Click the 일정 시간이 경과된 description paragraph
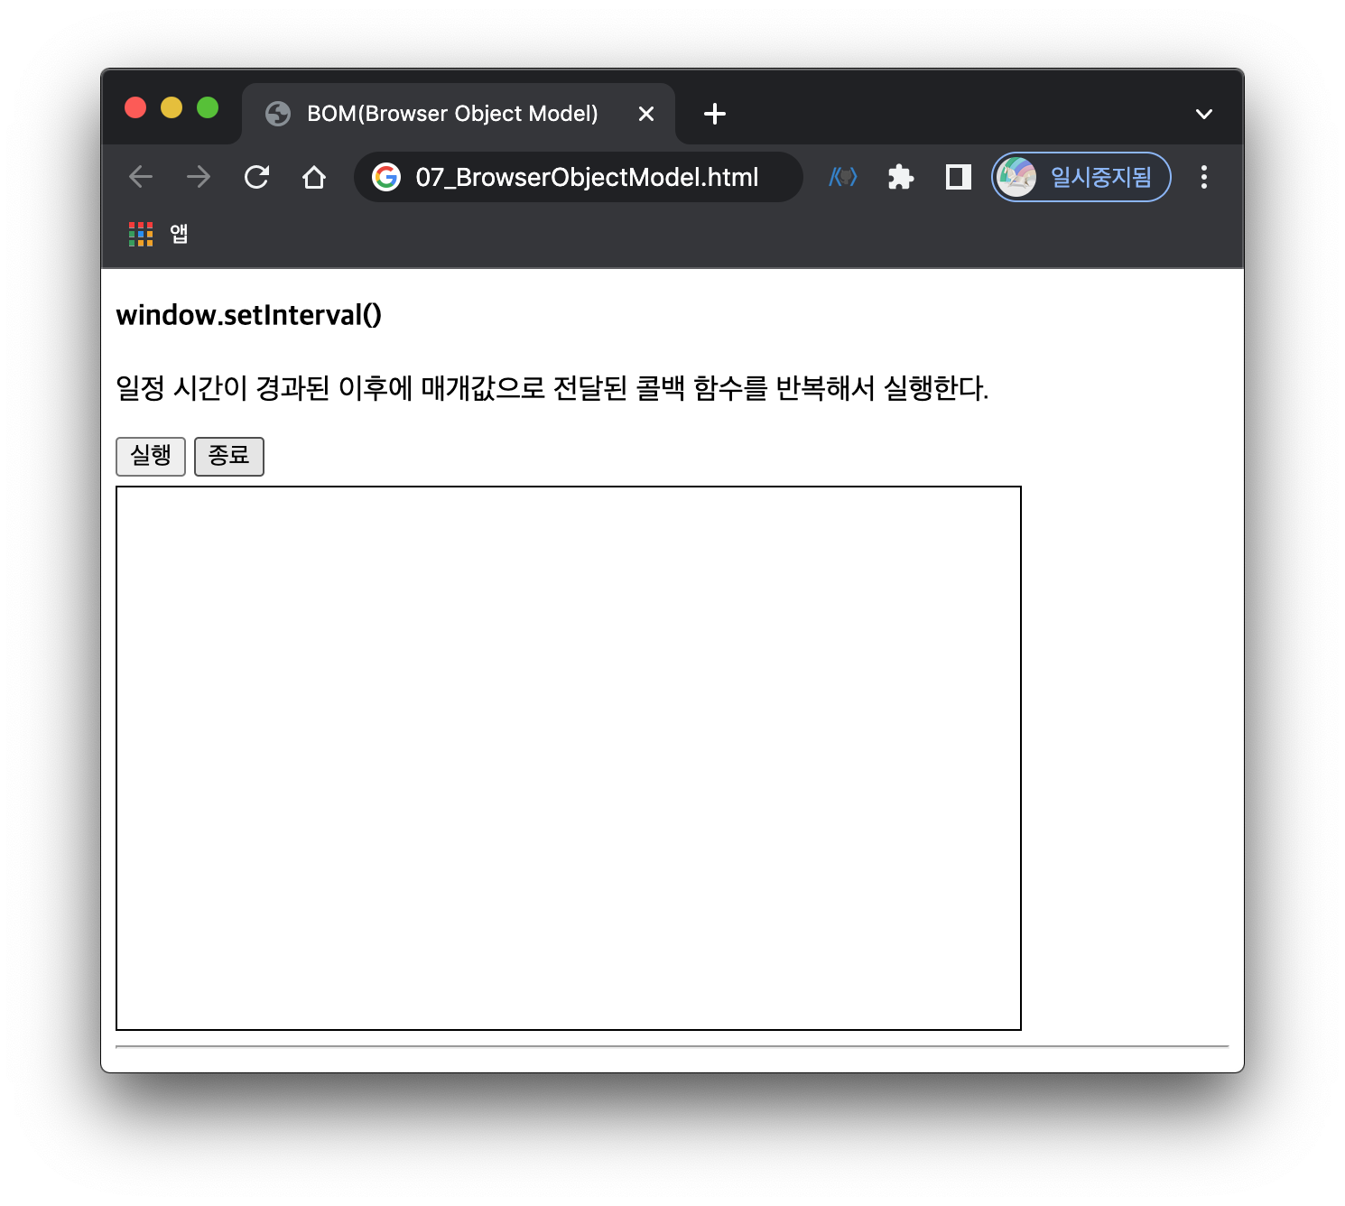 552,388
